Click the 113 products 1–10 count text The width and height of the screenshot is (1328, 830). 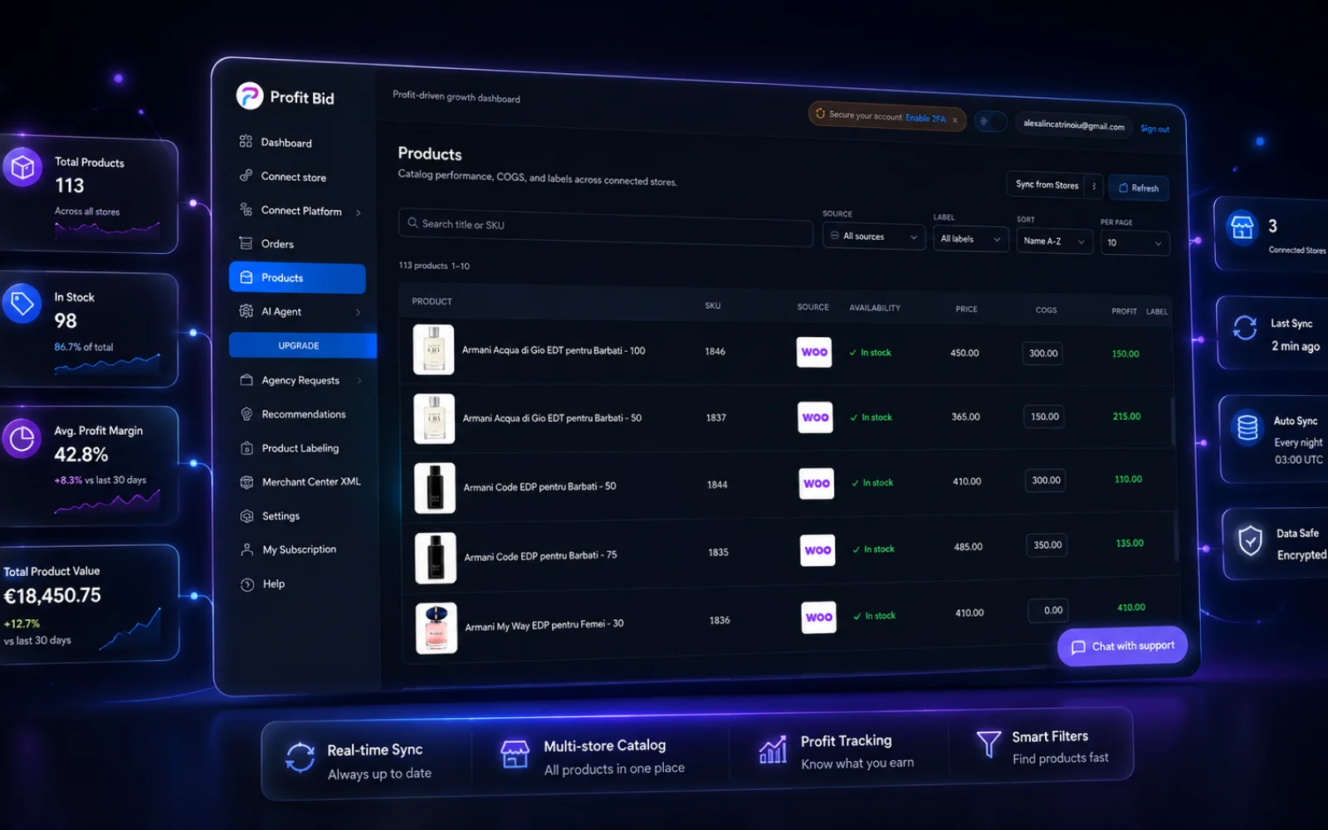click(434, 266)
